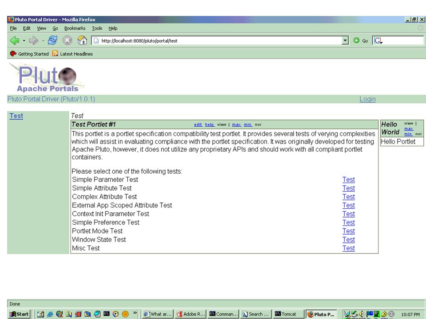This screenshot has width=426, height=319.
Task: Click the page icon in the address bar
Action: pyautogui.click(x=96, y=41)
